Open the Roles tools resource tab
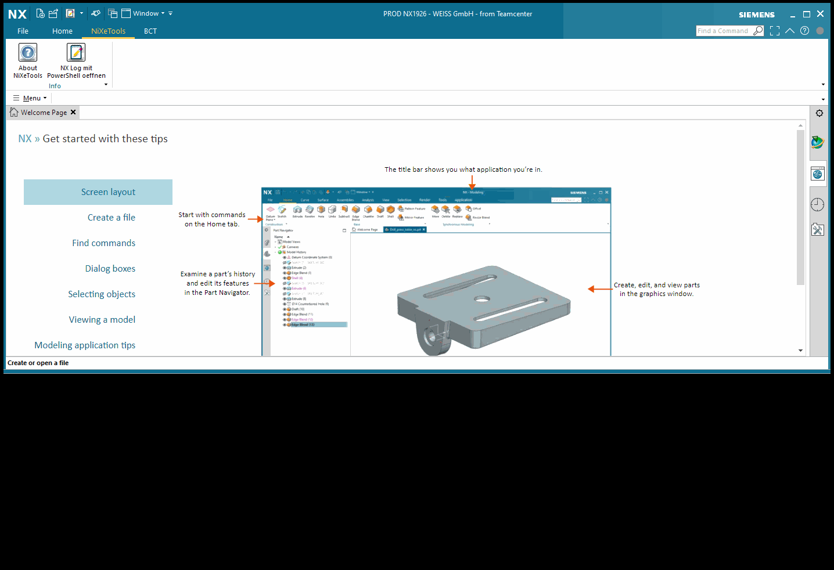Image resolution: width=834 pixels, height=570 pixels. (x=818, y=230)
